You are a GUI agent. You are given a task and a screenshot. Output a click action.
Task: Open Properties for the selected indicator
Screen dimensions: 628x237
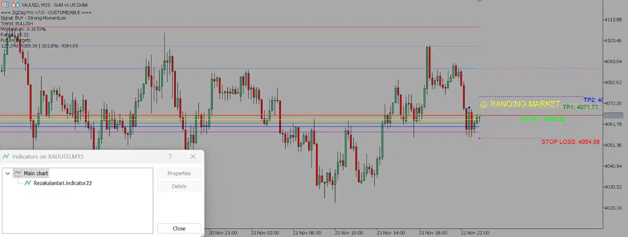[x=179, y=173]
